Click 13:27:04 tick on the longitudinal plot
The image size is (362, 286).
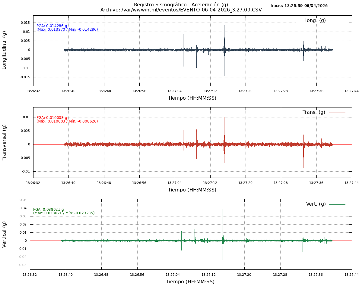[x=175, y=91]
